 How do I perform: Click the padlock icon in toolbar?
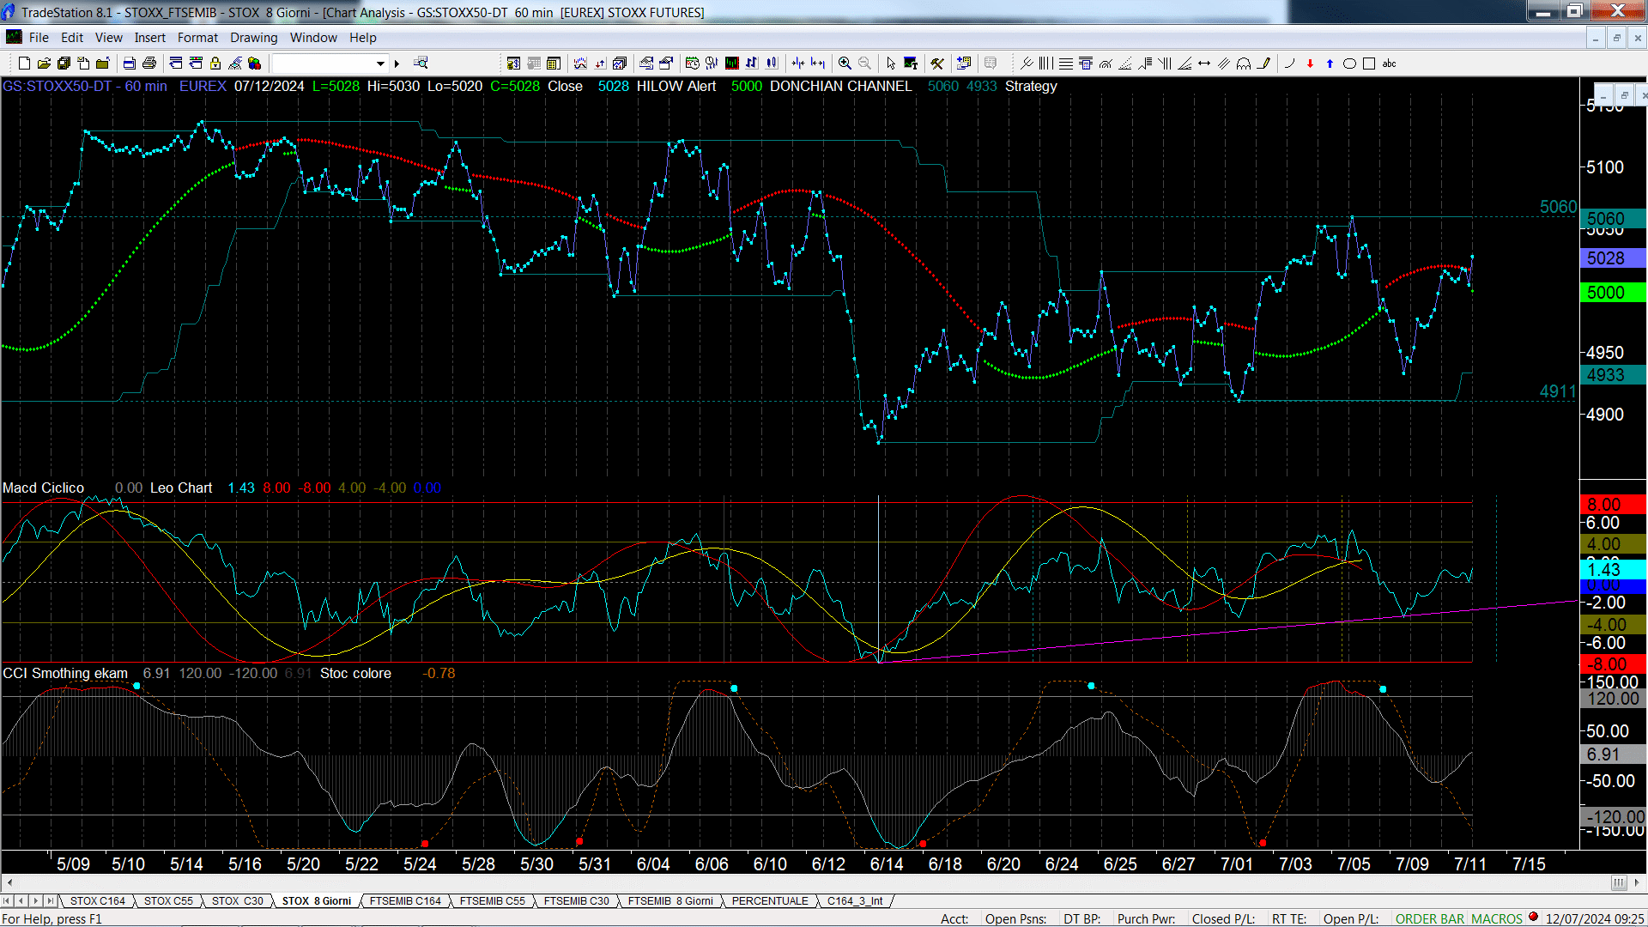point(215,63)
